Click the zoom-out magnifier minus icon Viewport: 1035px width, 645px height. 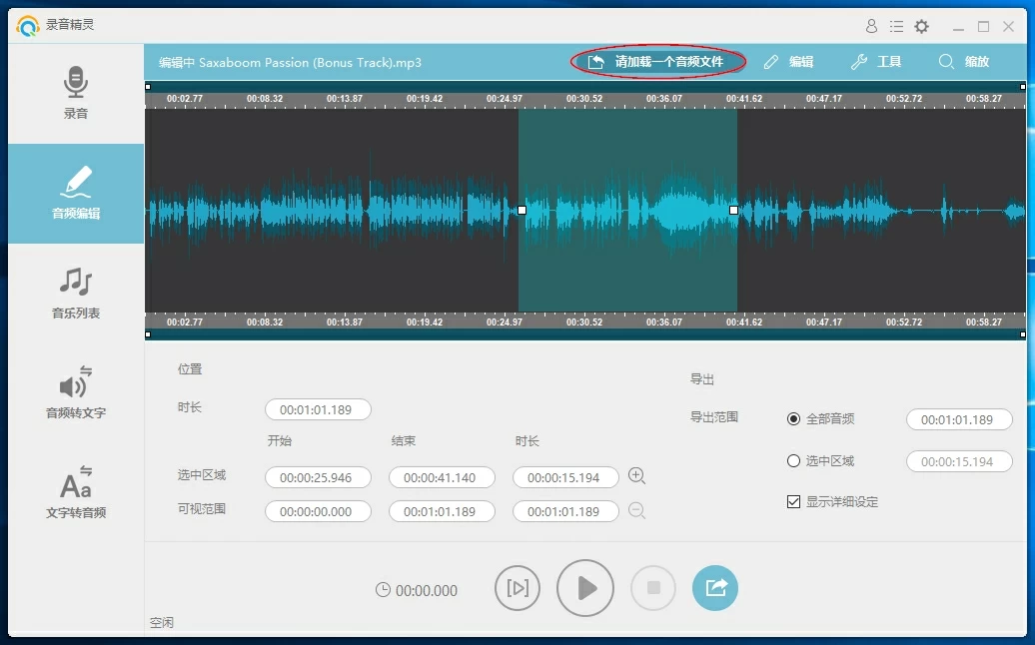[x=636, y=511]
